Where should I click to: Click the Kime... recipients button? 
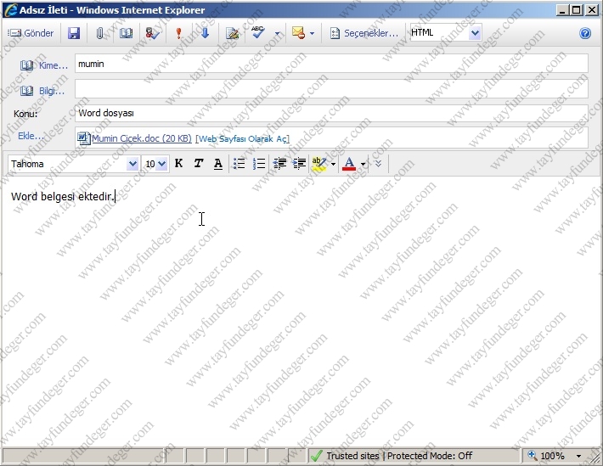coord(43,65)
